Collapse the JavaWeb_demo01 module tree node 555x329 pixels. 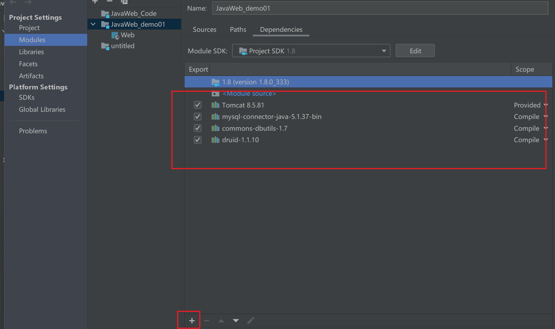(x=93, y=24)
